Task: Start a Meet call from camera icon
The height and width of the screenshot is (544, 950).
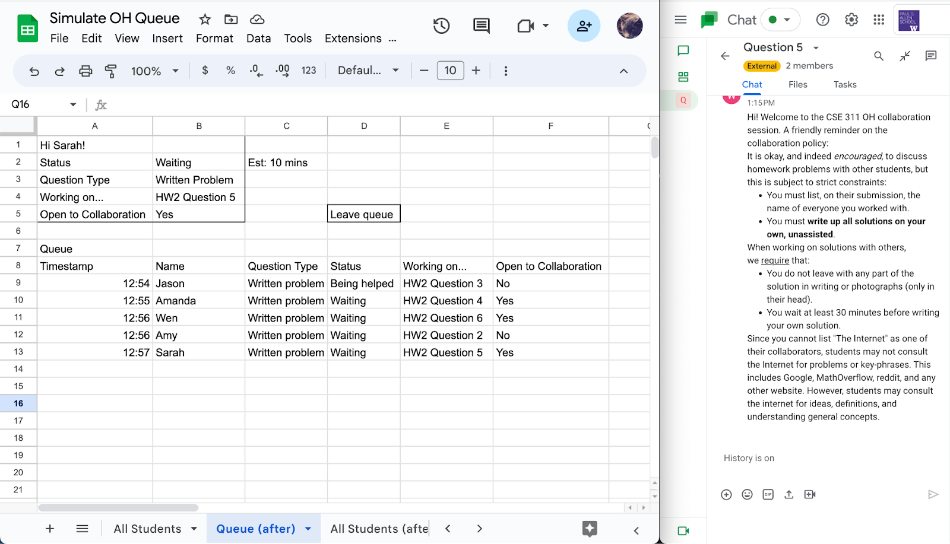Action: click(525, 26)
